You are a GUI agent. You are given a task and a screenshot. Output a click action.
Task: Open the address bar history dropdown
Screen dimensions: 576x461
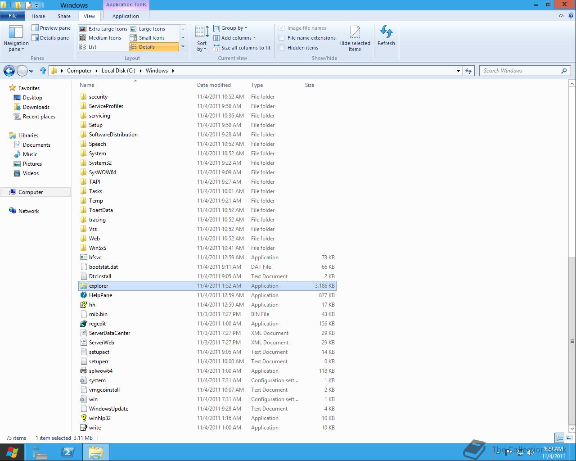point(458,71)
